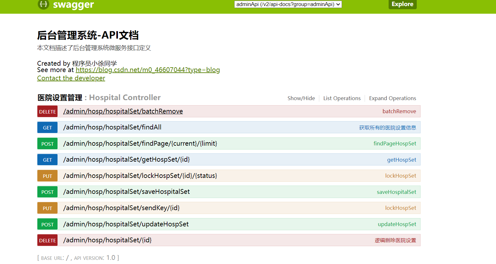Image resolution: width=496 pixels, height=264 pixels.
Task: Open the findPage endpoint path text
Action: pos(140,143)
